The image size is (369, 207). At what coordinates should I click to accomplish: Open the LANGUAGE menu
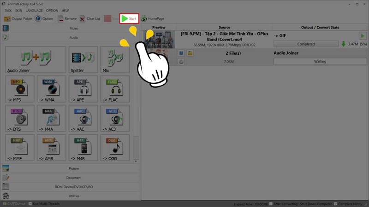tap(34, 11)
